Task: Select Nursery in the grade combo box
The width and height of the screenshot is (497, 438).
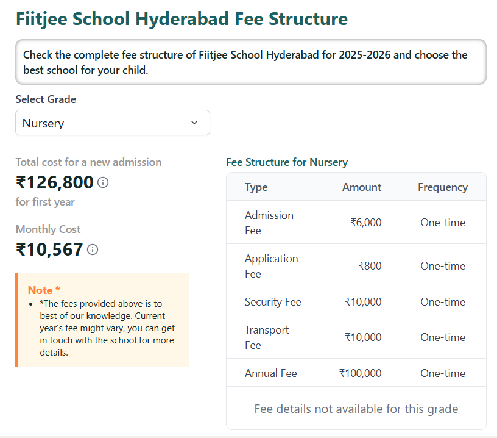Action: [x=112, y=123]
